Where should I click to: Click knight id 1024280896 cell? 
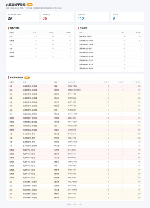point(72,182)
